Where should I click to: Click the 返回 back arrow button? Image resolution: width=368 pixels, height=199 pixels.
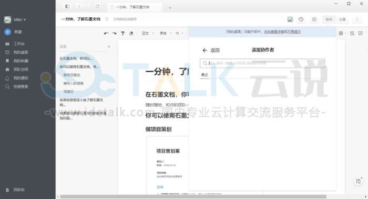tap(211, 50)
